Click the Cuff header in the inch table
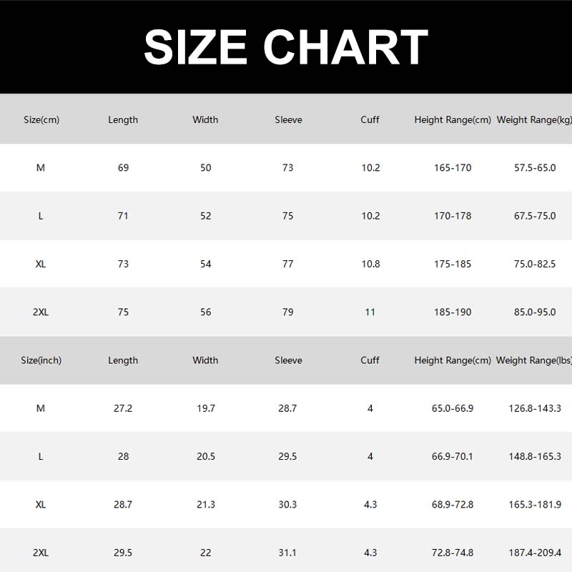The height and width of the screenshot is (572, 572). [370, 360]
